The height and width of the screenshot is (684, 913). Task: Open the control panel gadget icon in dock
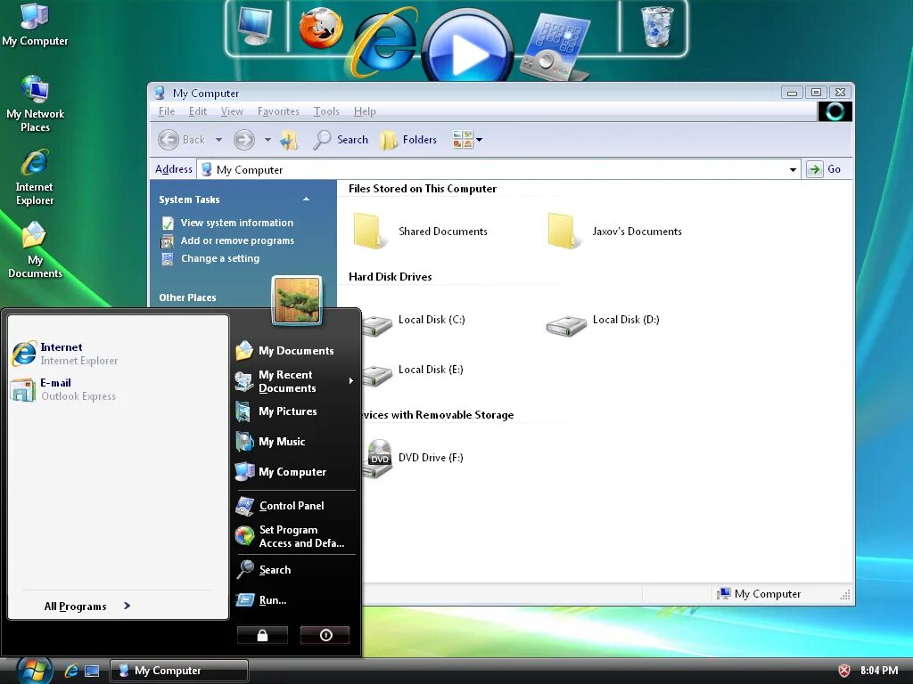[555, 48]
